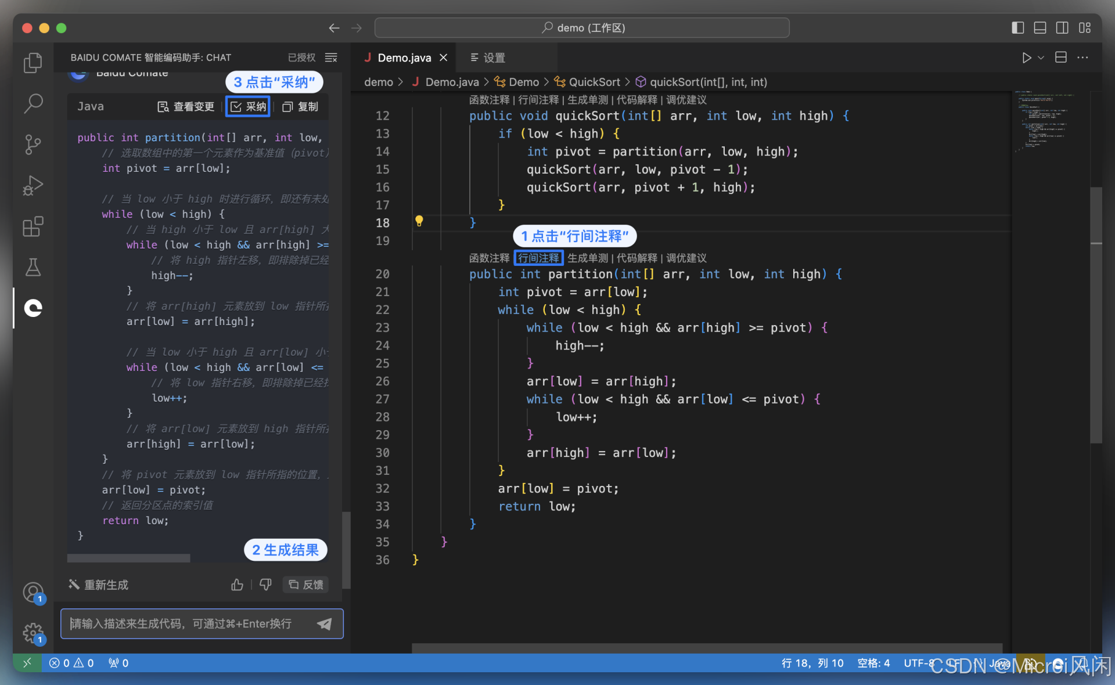Screen dimensions: 1115x685
Task: Open the Testing flask icon
Action: 33,267
